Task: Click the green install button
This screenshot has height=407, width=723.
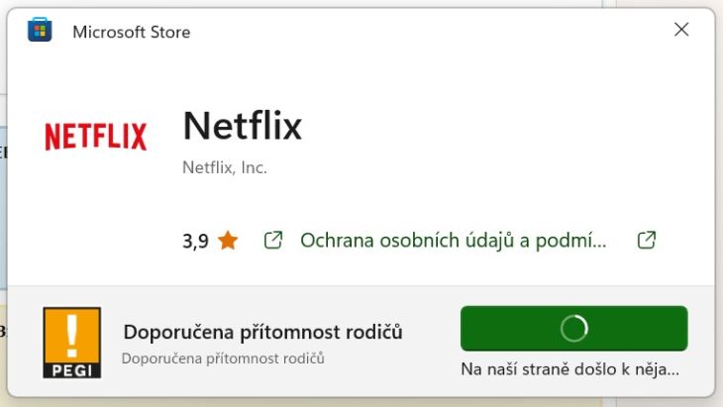Action: (574, 328)
